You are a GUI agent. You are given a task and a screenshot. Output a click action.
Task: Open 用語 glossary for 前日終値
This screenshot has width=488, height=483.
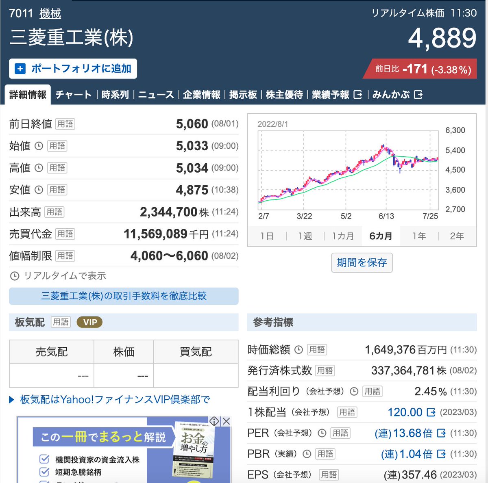click(x=65, y=124)
